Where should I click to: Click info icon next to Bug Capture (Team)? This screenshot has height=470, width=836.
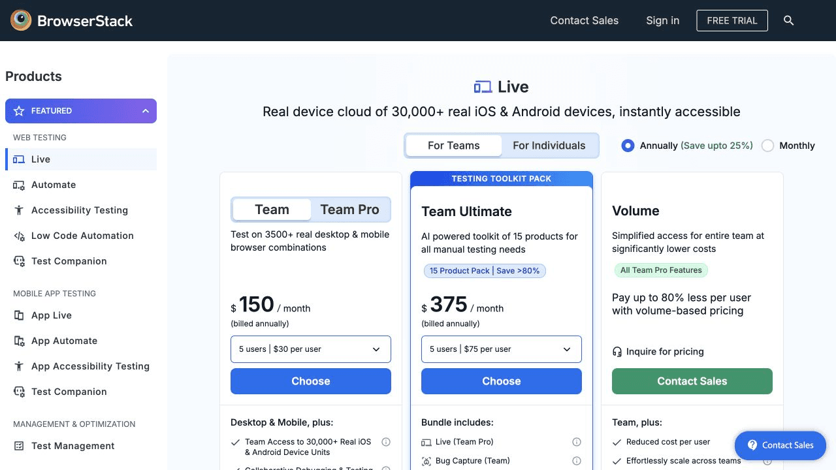[x=577, y=461]
